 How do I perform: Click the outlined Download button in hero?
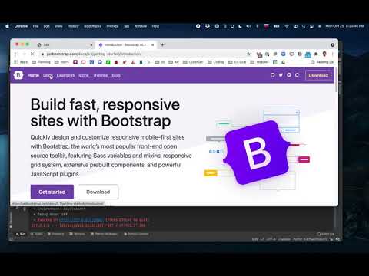[x=98, y=192]
